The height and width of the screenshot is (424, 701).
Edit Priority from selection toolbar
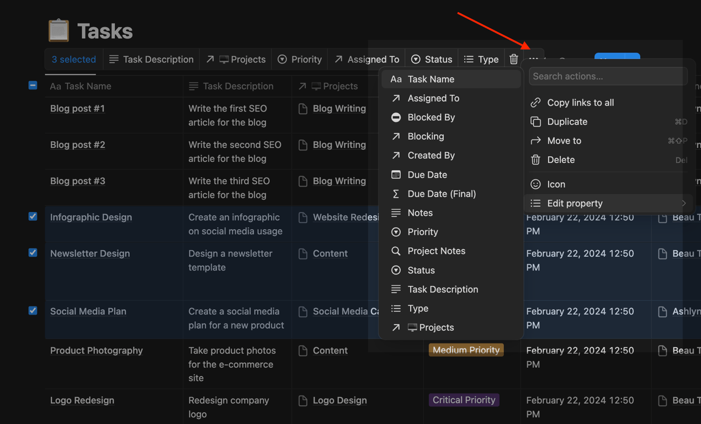tap(300, 59)
